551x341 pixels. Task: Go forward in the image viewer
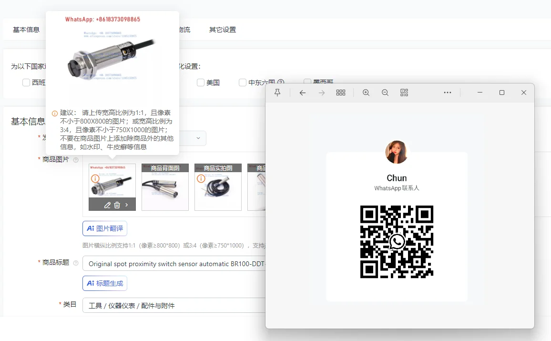[x=322, y=93]
